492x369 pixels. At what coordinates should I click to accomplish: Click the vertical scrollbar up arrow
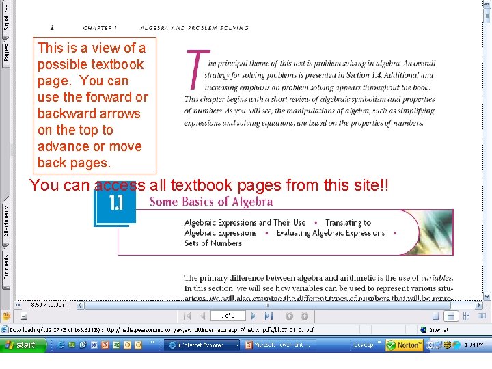pyautogui.click(x=487, y=3)
